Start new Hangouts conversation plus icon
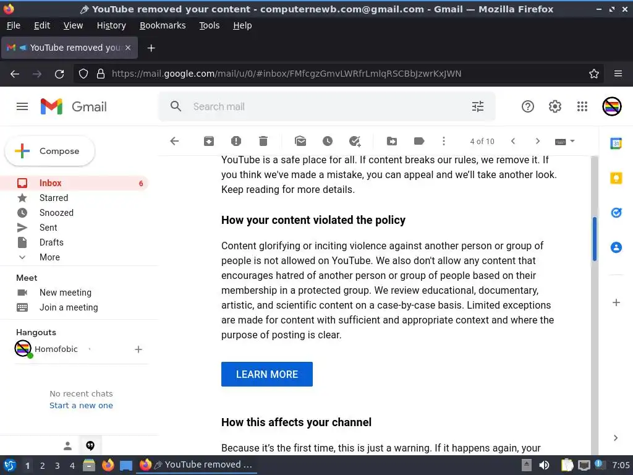Image resolution: width=633 pixels, height=475 pixels. tap(138, 349)
